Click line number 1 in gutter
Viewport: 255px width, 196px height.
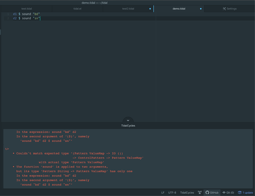point(8,14)
